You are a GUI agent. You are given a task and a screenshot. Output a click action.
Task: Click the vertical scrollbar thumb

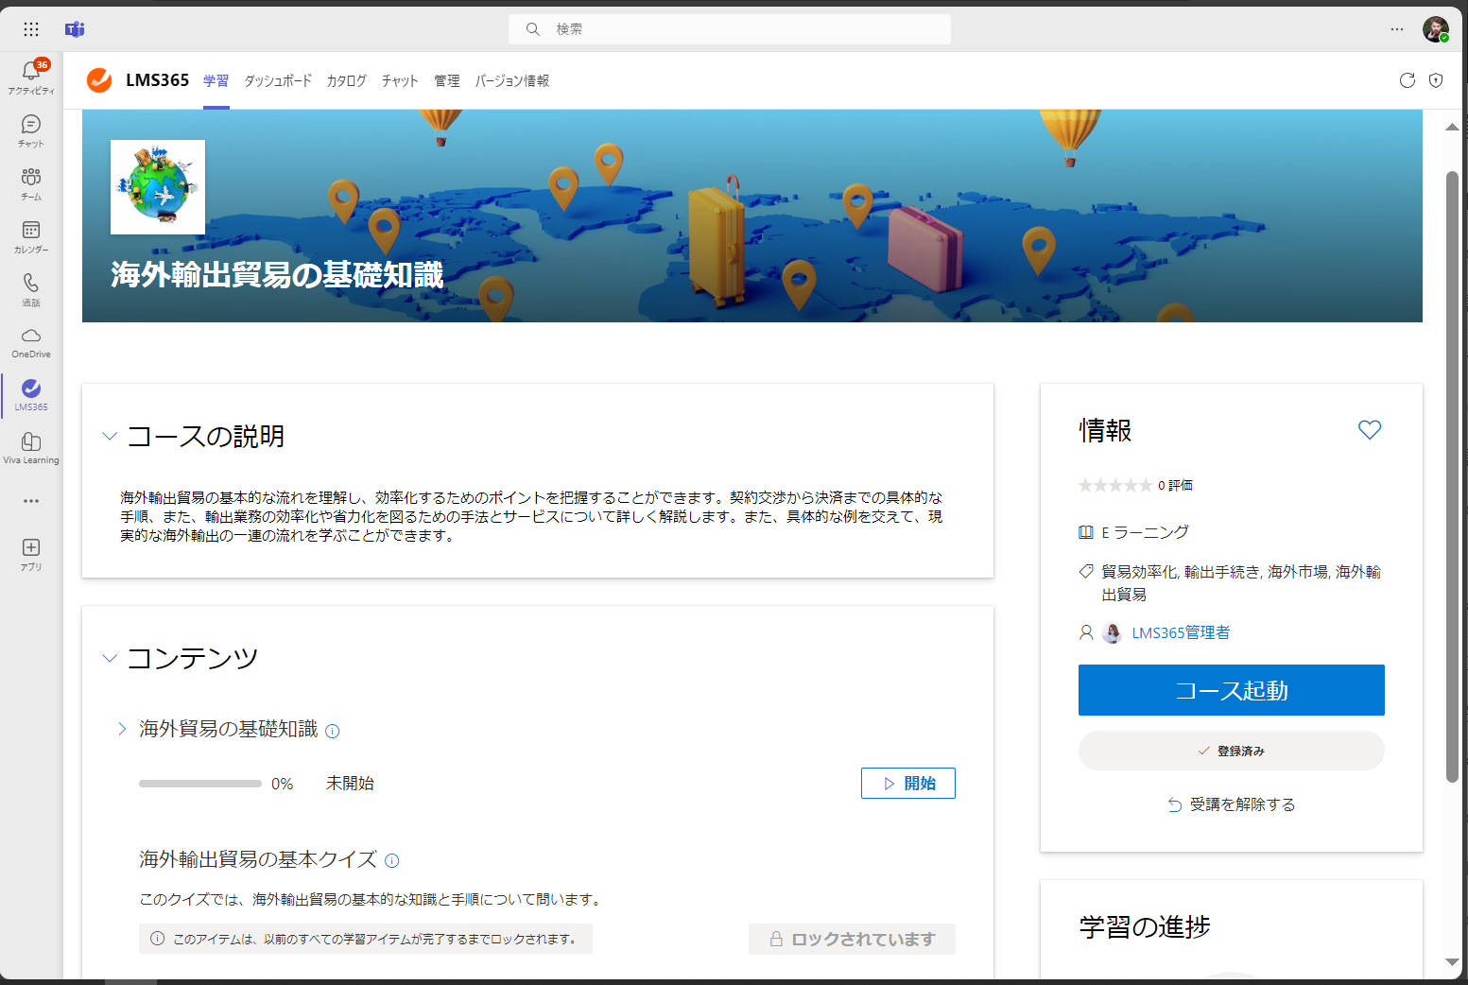coord(1452,476)
